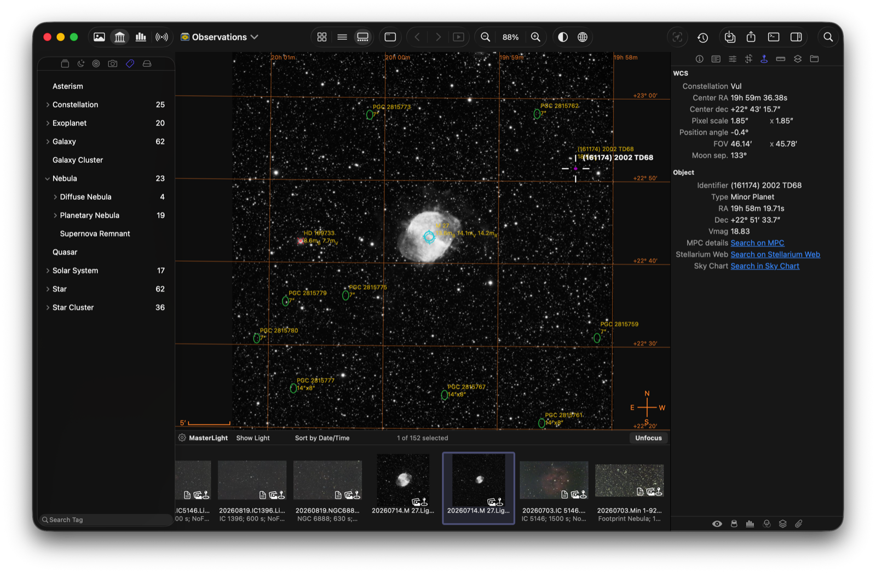
Task: Select the tag tab in left sidebar
Action: coord(130,64)
